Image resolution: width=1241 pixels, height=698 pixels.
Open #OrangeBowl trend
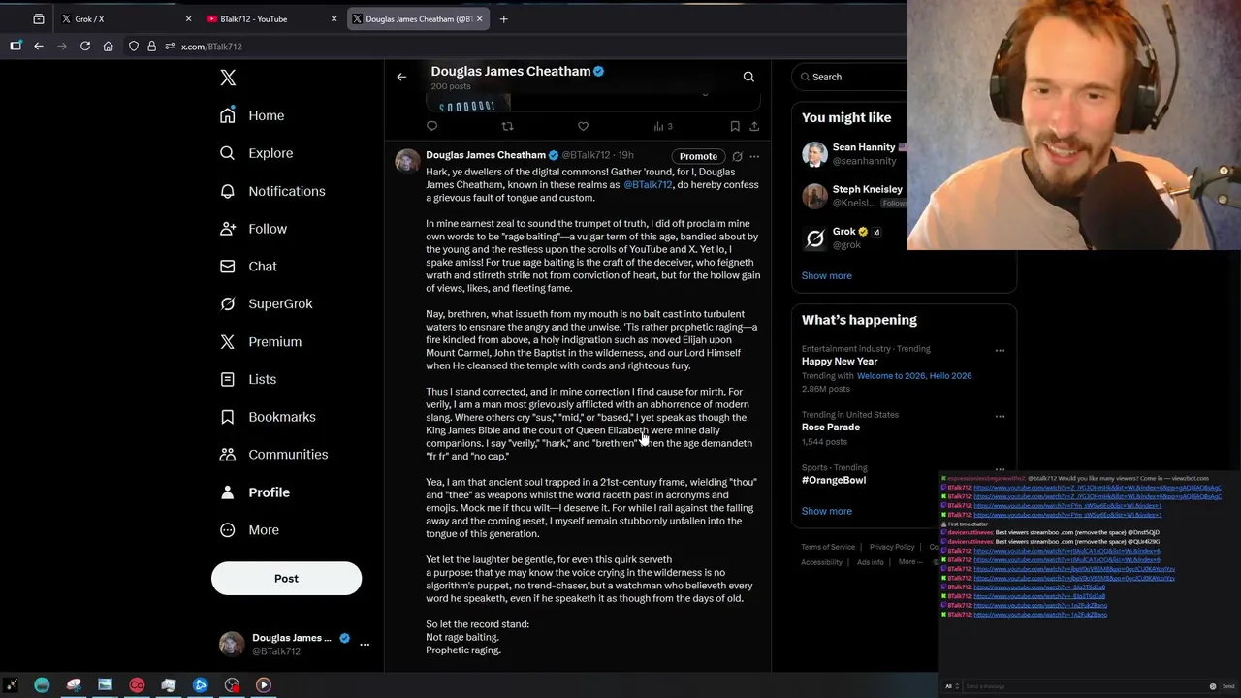tap(834, 480)
